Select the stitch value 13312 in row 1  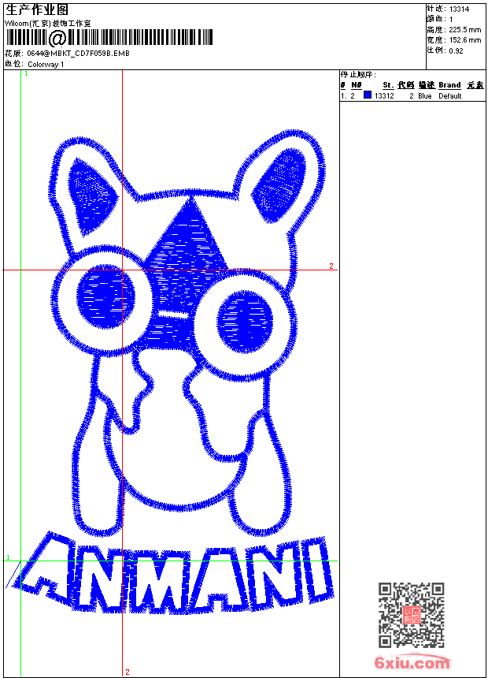tap(384, 96)
